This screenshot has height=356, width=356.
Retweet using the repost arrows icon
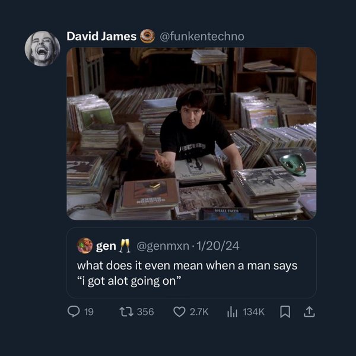click(x=126, y=311)
